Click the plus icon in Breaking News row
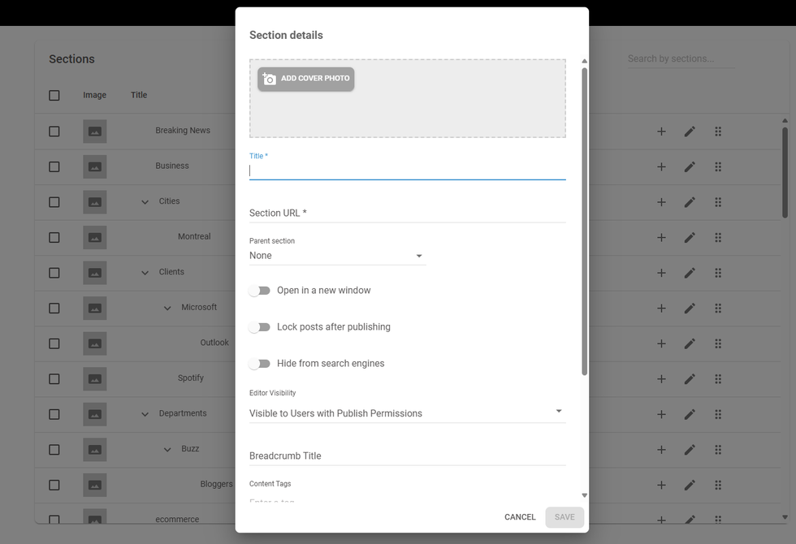 (661, 132)
